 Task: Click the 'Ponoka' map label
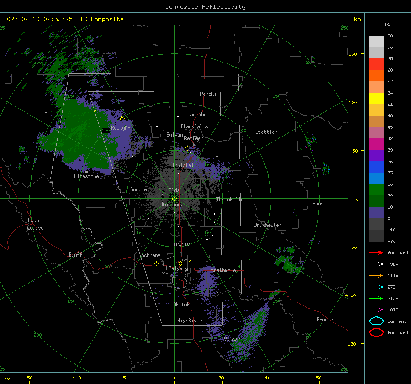pyautogui.click(x=208, y=94)
